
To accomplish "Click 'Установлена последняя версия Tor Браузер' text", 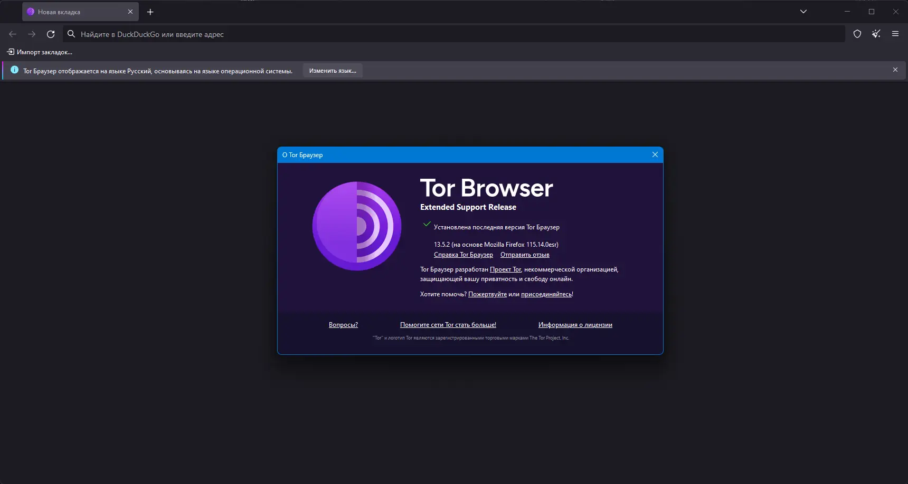I will 497,227.
